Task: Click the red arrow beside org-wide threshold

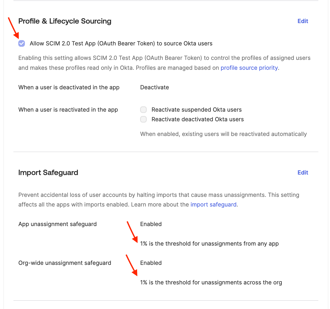Action: [132, 265]
